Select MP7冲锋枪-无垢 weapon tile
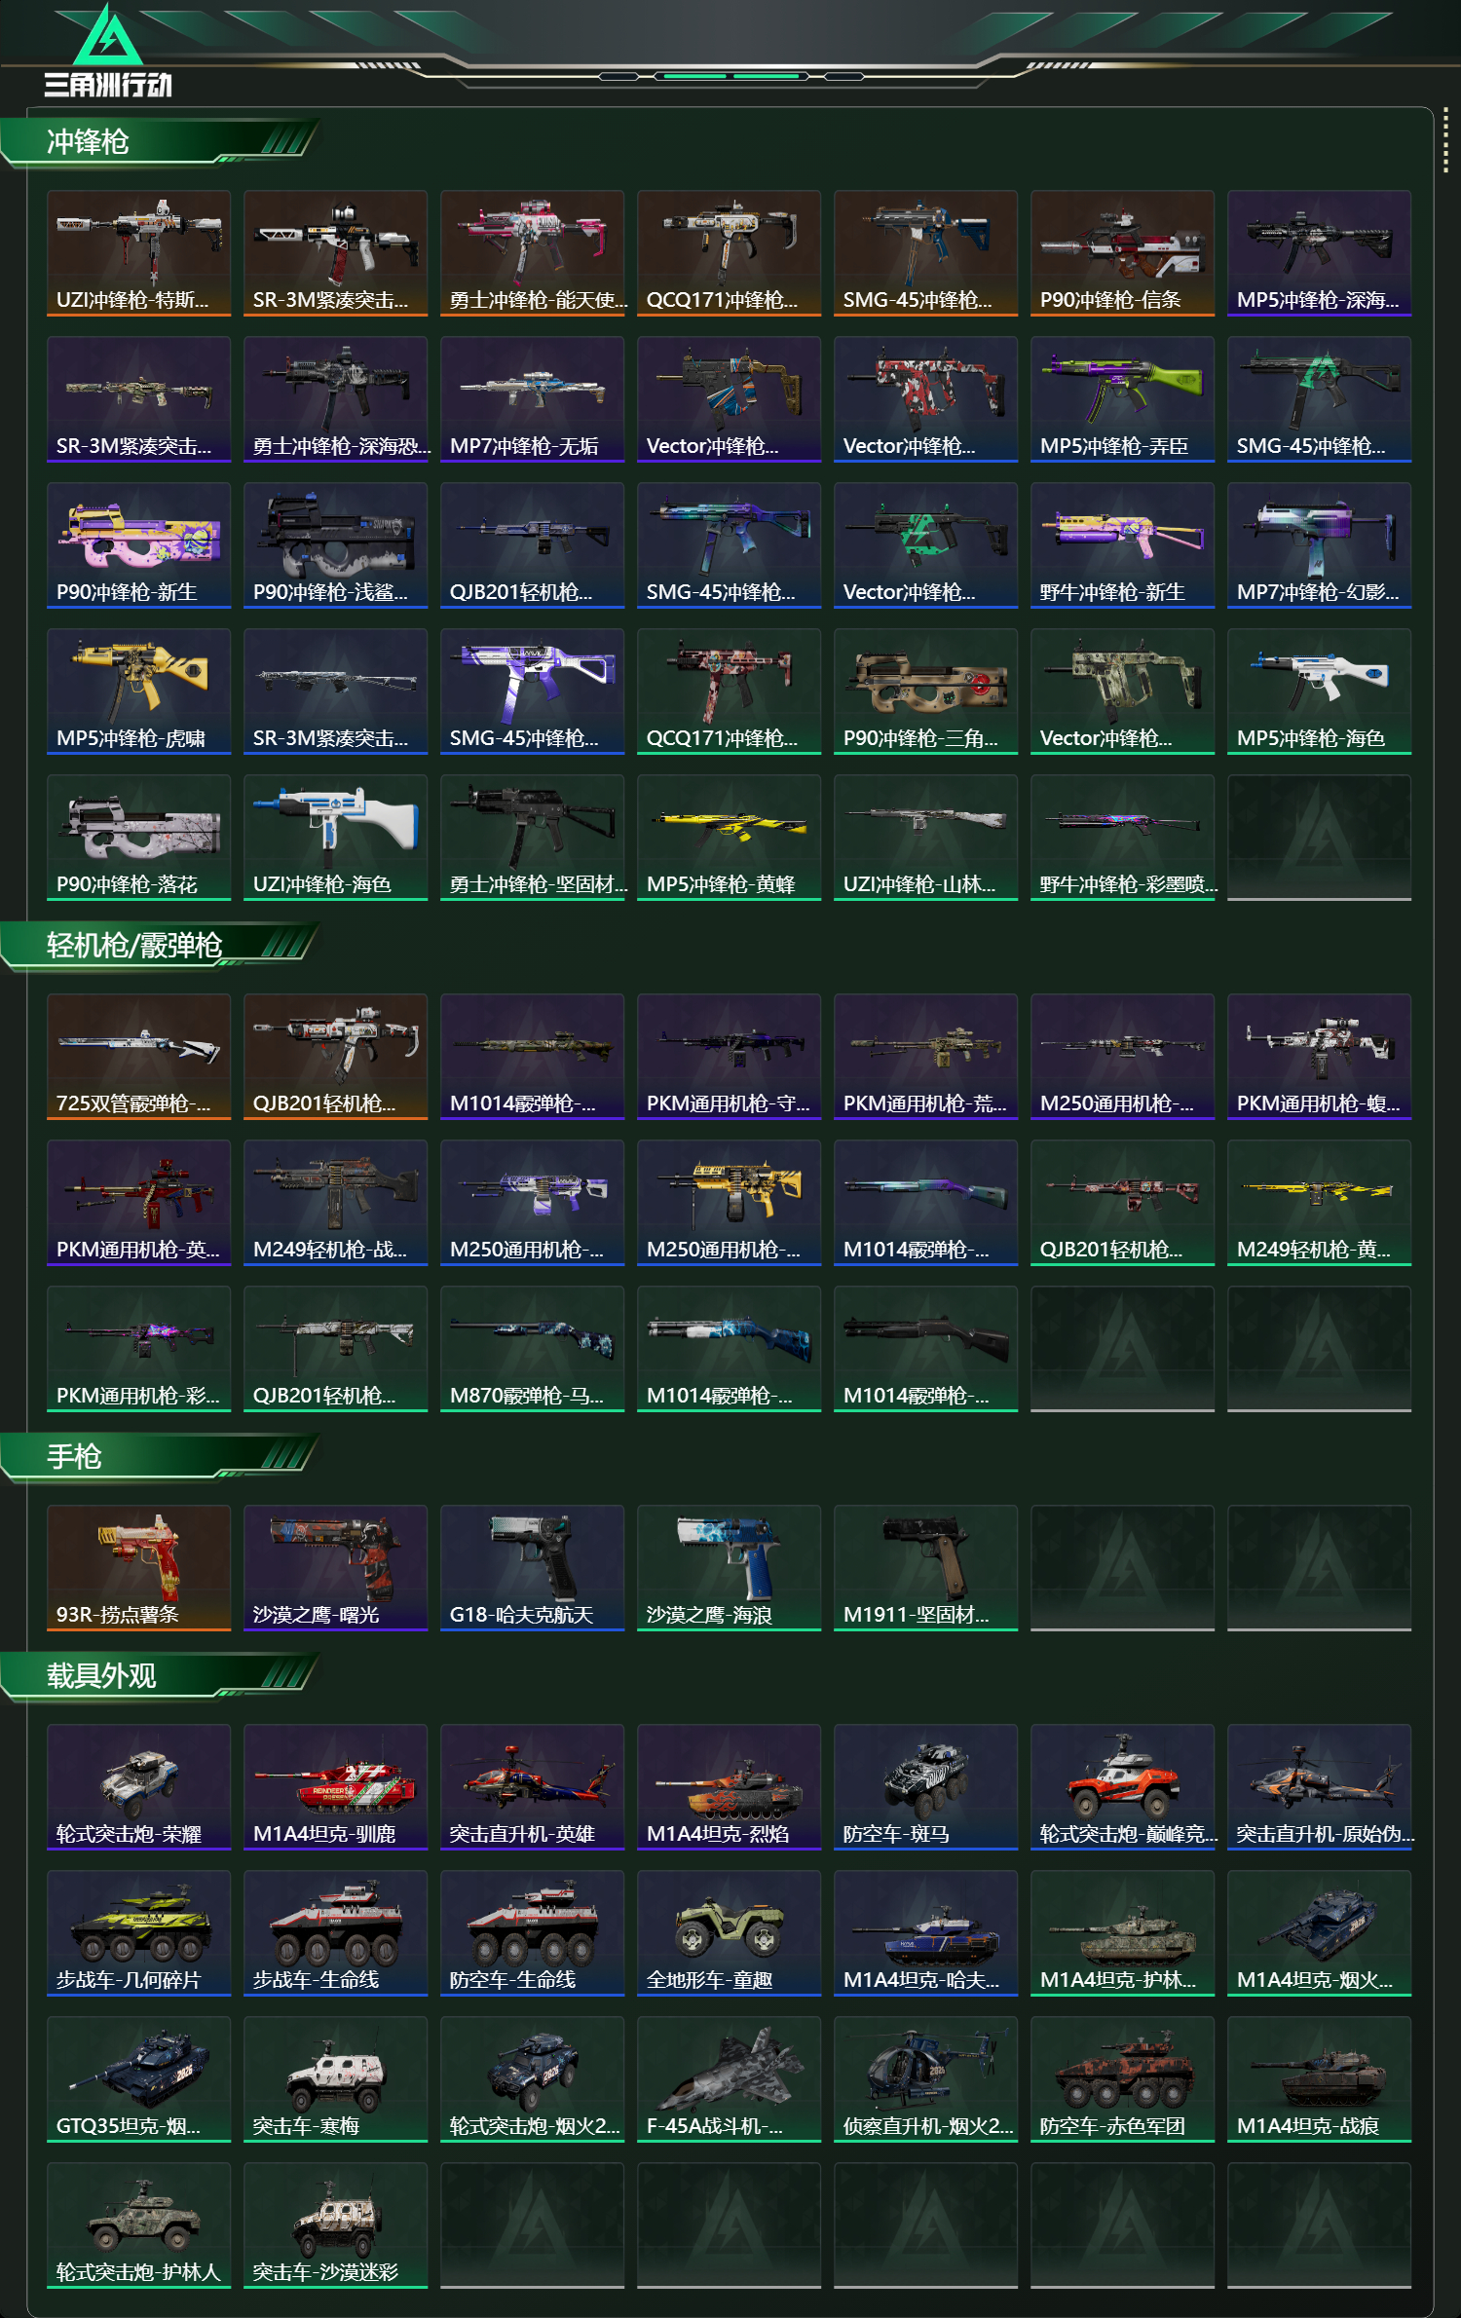 (532, 399)
